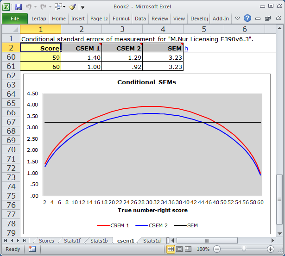Click the CSEM 1 header cell
The image size is (285, 256).
(x=82, y=48)
